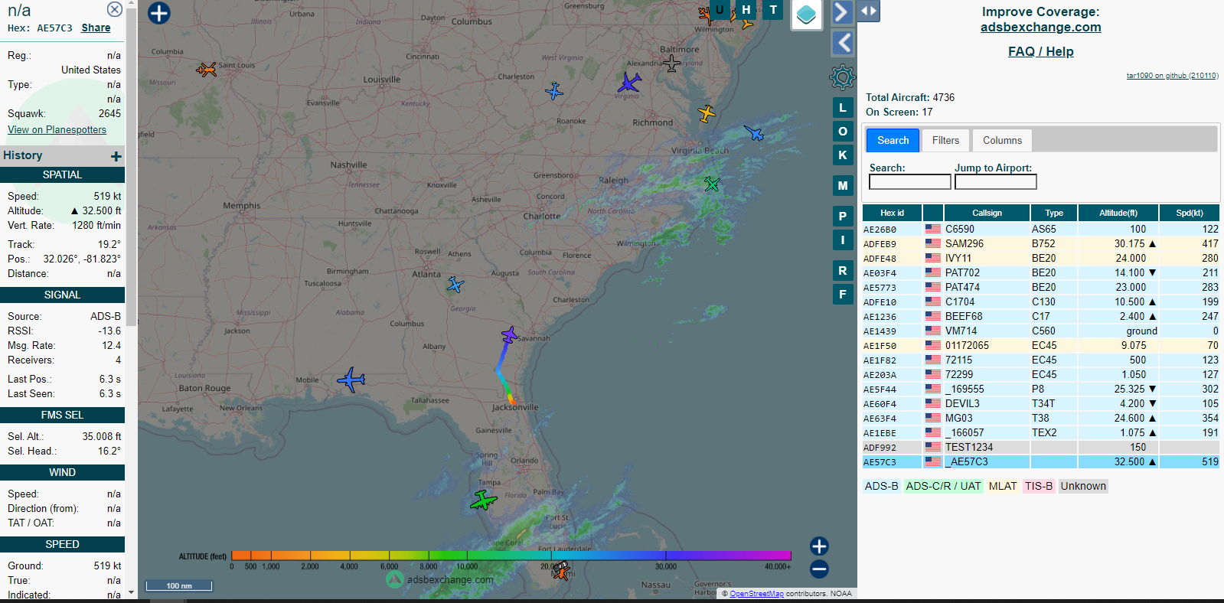
Task: Open View on Planespotters link
Action: (x=57, y=129)
